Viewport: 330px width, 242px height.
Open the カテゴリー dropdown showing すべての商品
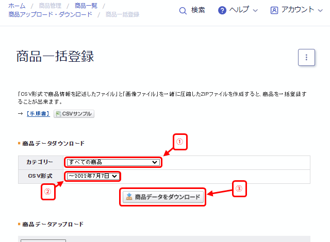click(112, 162)
